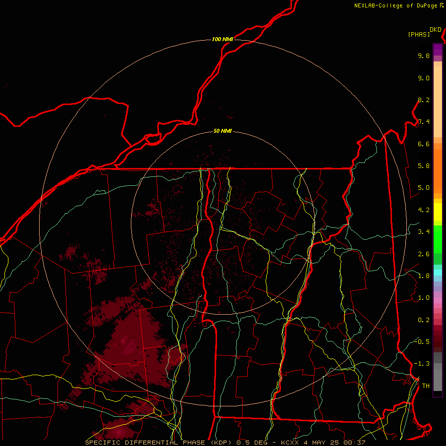Pick the bright green color bar segment
Image resolution: width=446 pixels, height=446 pixels.
point(438,239)
